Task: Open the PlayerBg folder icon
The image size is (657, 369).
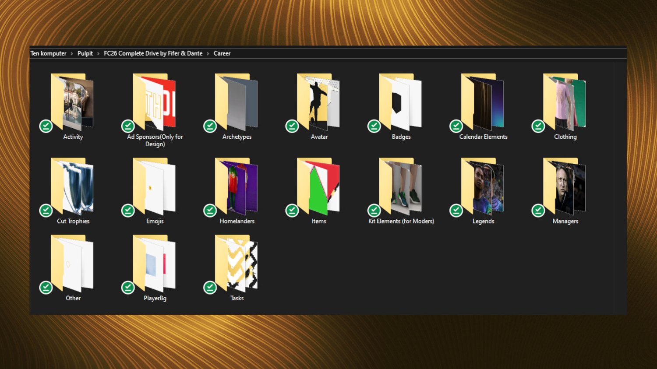Action: click(x=154, y=264)
